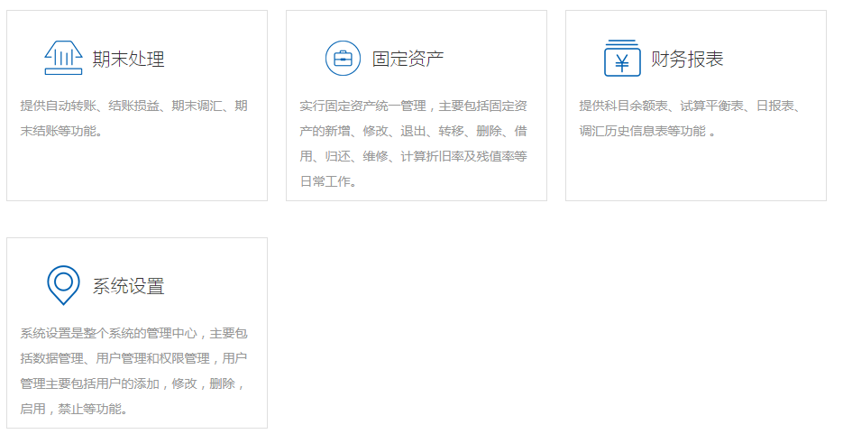Click the text line 末结账等功能。
This screenshot has width=843, height=434.
63,131
